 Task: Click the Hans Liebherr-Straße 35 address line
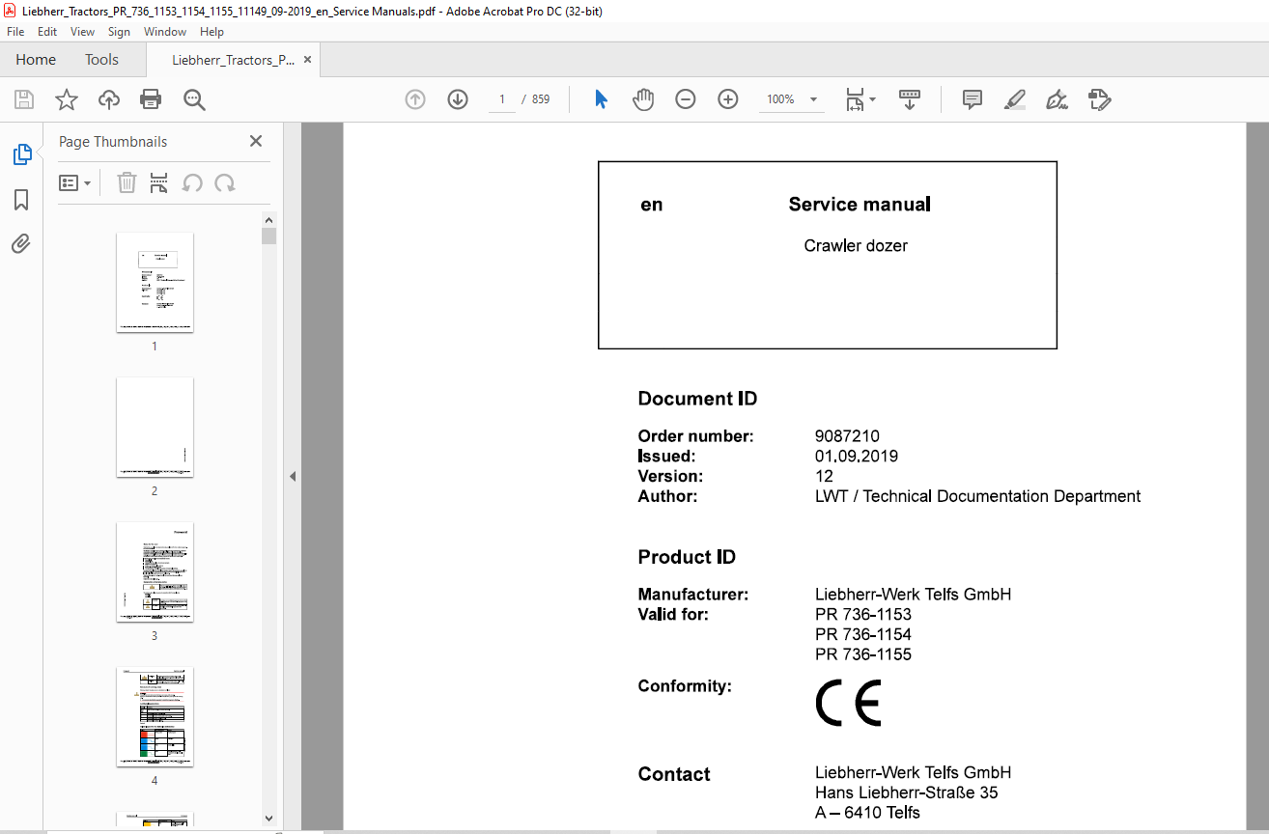pos(907,793)
